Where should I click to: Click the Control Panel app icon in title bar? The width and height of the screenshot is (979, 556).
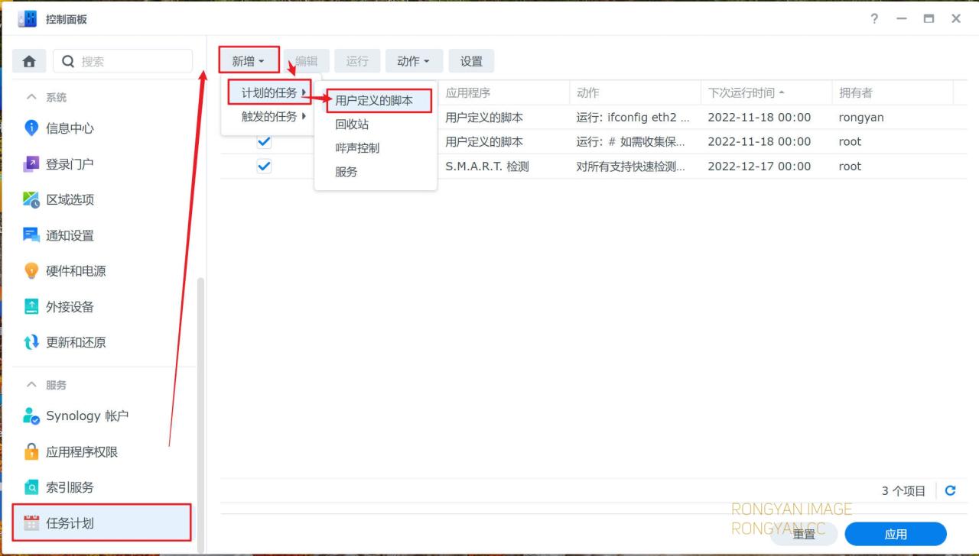[x=28, y=18]
